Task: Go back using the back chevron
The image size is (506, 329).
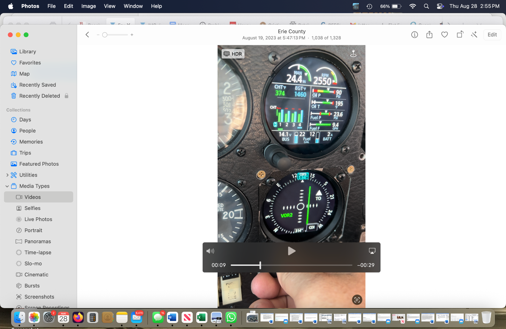Action: [87, 35]
